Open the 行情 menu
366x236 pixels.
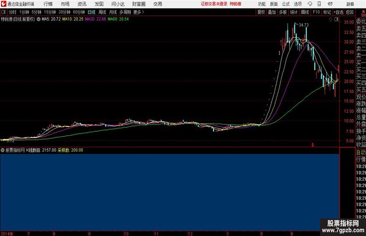click(48, 4)
